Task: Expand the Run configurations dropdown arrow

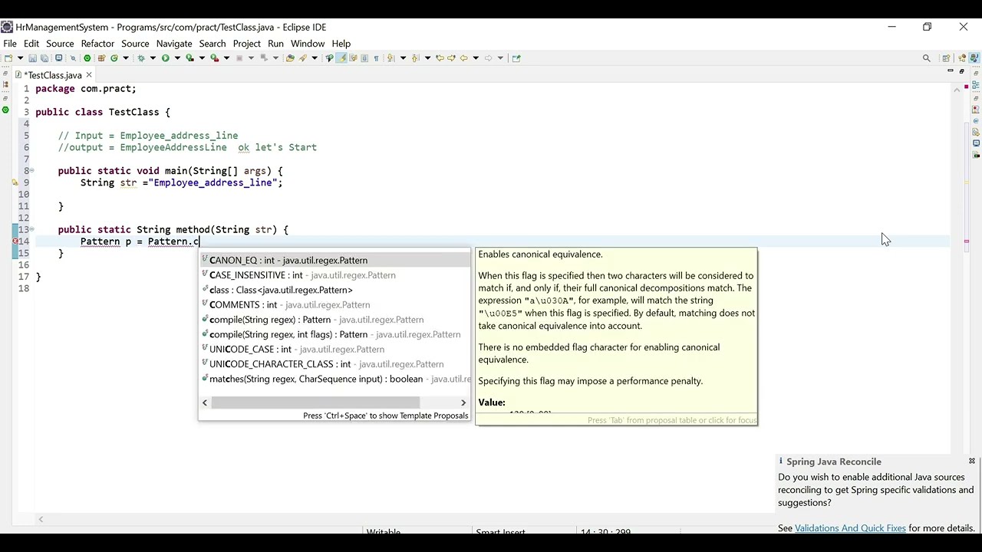Action: [x=177, y=58]
